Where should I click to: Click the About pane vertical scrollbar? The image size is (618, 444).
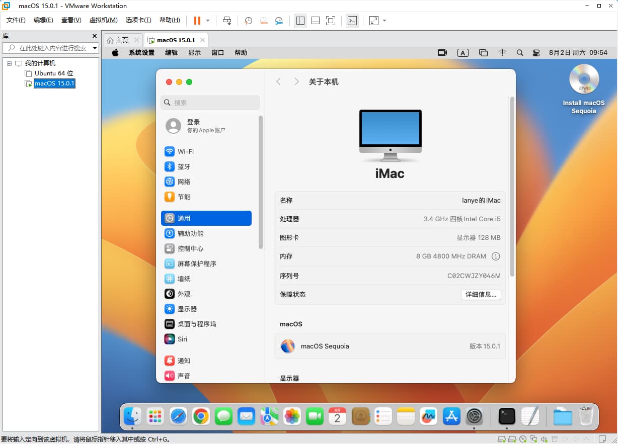point(512,187)
